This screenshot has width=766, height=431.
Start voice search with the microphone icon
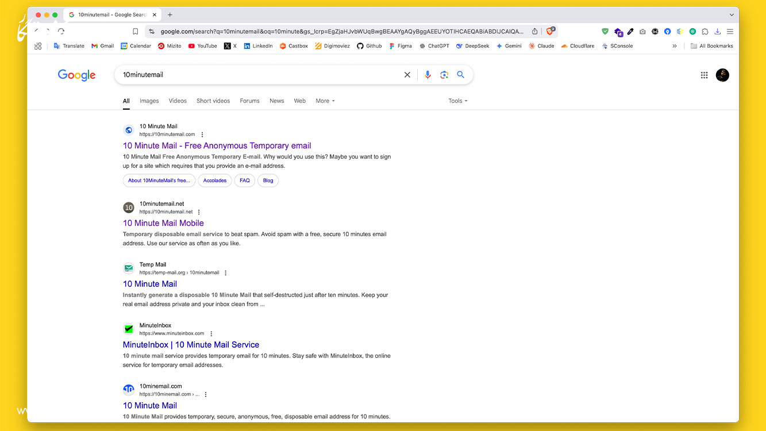pyautogui.click(x=428, y=75)
